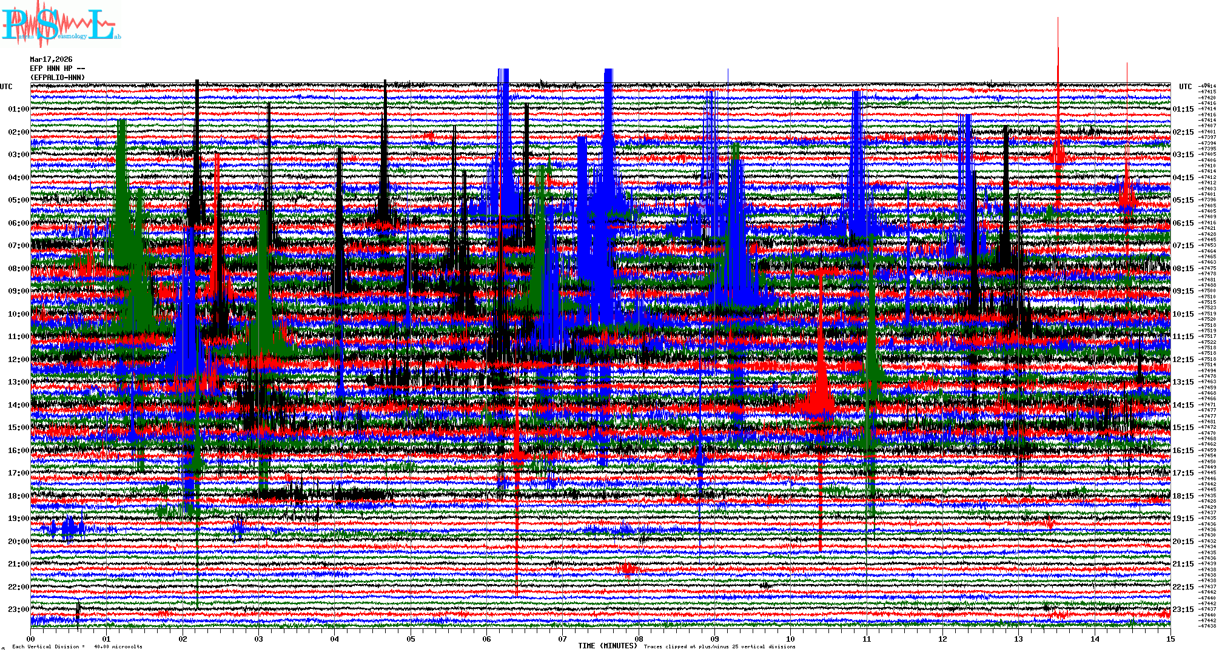Click minute 00 tick on bottom axis
This screenshot has width=1219, height=655.
pyautogui.click(x=31, y=639)
